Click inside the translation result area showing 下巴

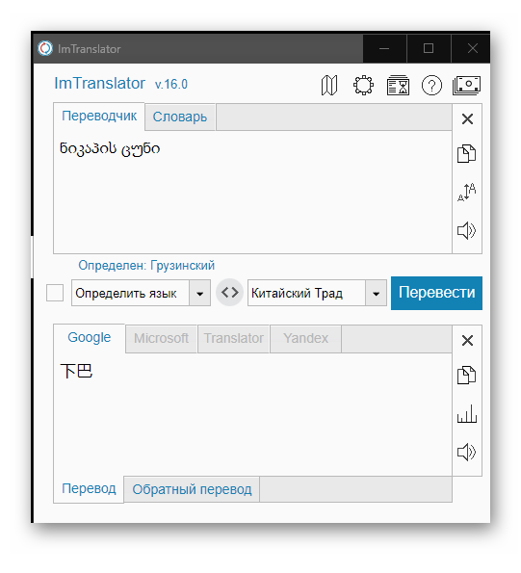pos(253,414)
